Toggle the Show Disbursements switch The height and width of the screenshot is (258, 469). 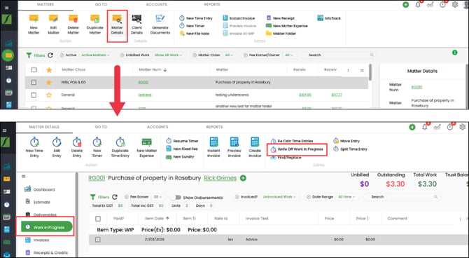point(177,197)
